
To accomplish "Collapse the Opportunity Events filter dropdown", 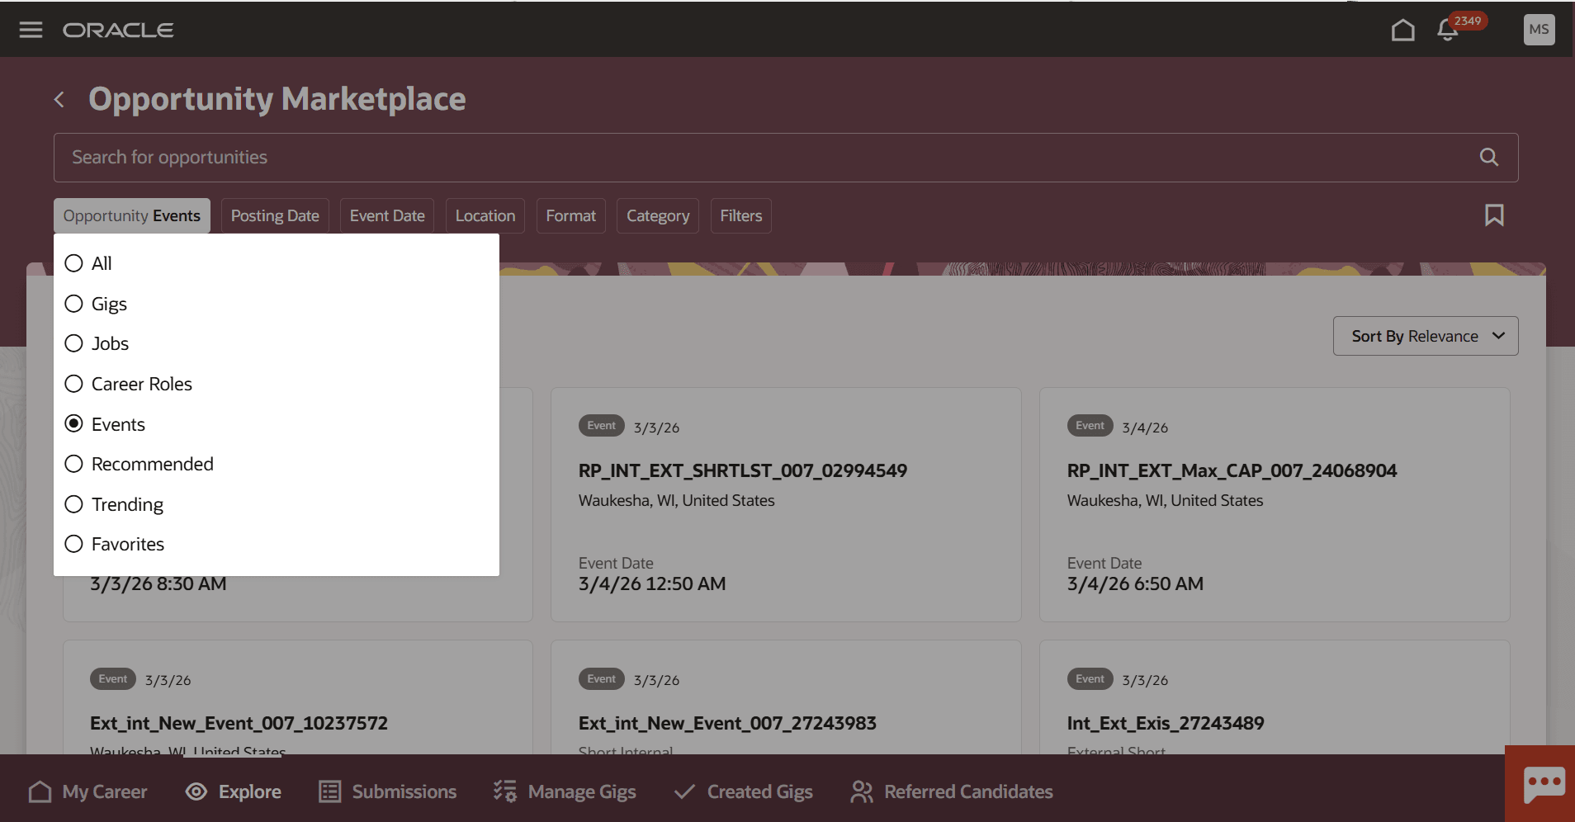I will click(x=132, y=215).
